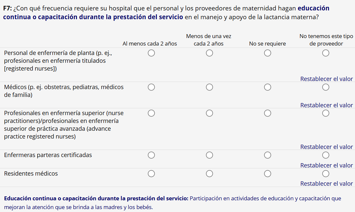
Task: Select 'Al menos cada 2 años' for Médicos
Action: [x=151, y=87]
